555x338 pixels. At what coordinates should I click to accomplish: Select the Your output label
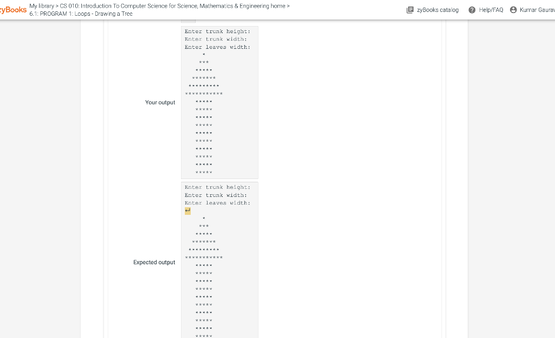[160, 102]
